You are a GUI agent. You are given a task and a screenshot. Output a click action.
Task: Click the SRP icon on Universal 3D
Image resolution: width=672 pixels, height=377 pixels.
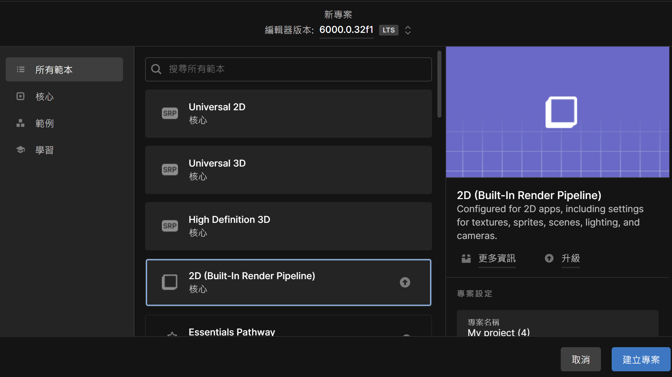coord(170,170)
